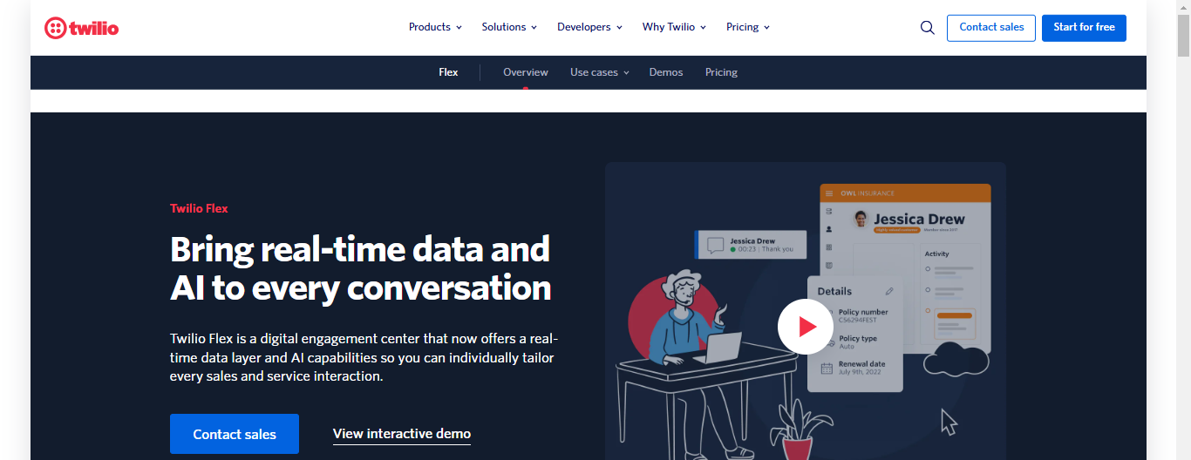1191x460 pixels.
Task: Expand the Pricing menu in top navigation
Action: (748, 27)
